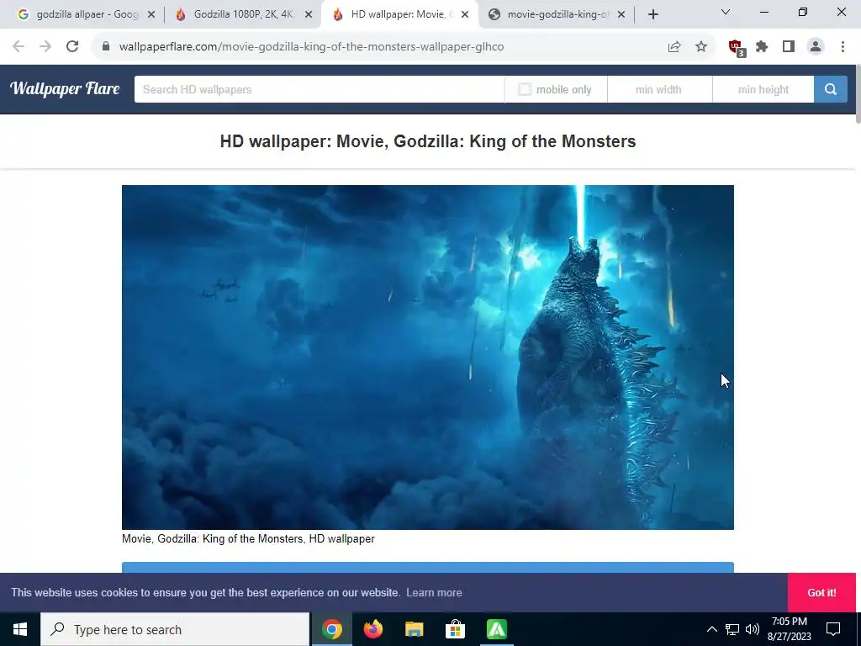Click the 'min height' input field
This screenshot has height=646, width=861.
763,89
